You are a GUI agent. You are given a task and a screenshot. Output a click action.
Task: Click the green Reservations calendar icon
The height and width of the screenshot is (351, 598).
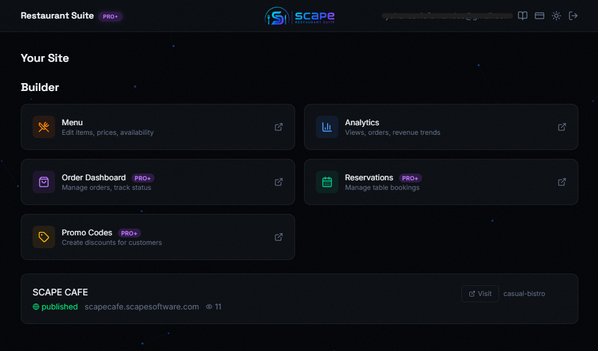click(x=327, y=182)
